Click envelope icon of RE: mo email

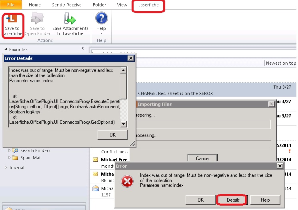pyautogui.click(x=96, y=174)
